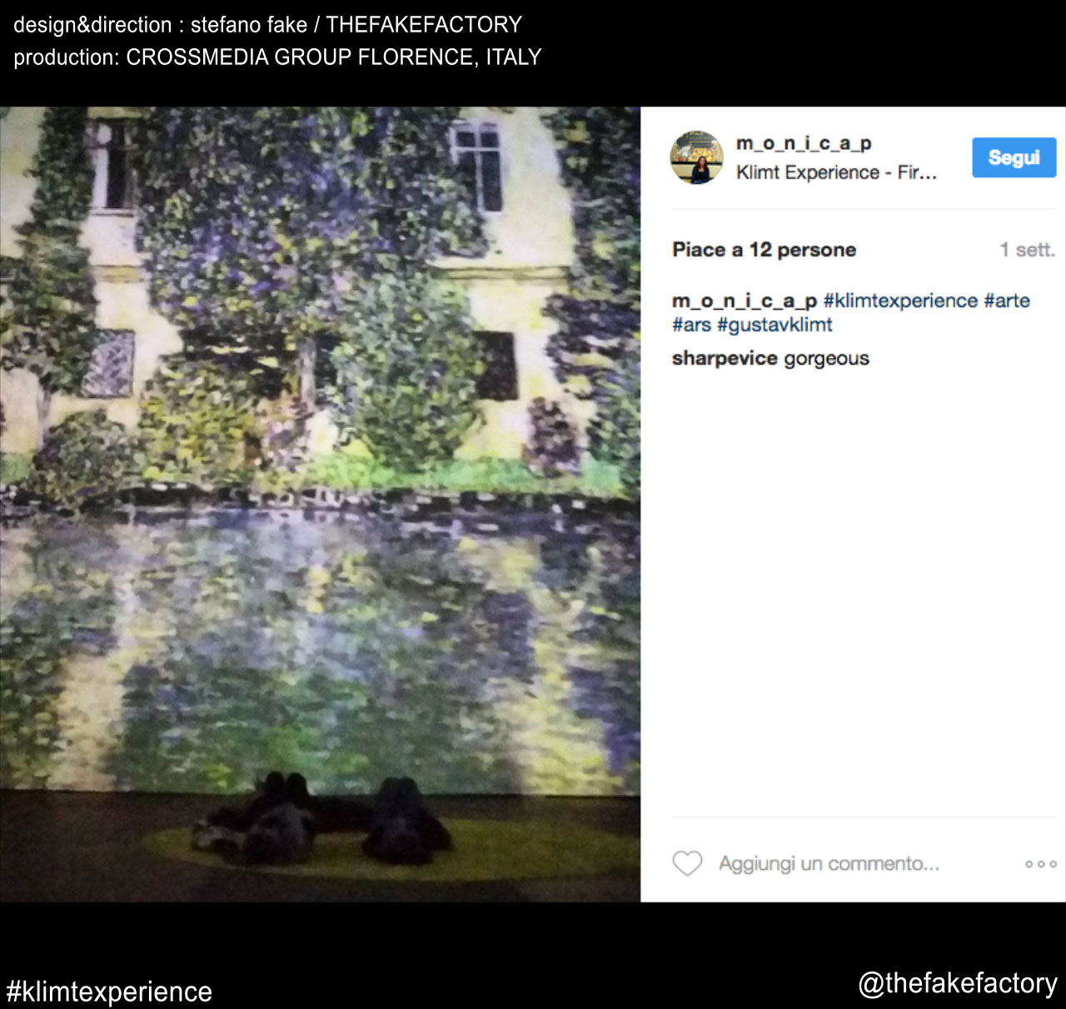The image size is (1066, 1009).
Task: Open the #arte hashtag
Action: (1007, 301)
